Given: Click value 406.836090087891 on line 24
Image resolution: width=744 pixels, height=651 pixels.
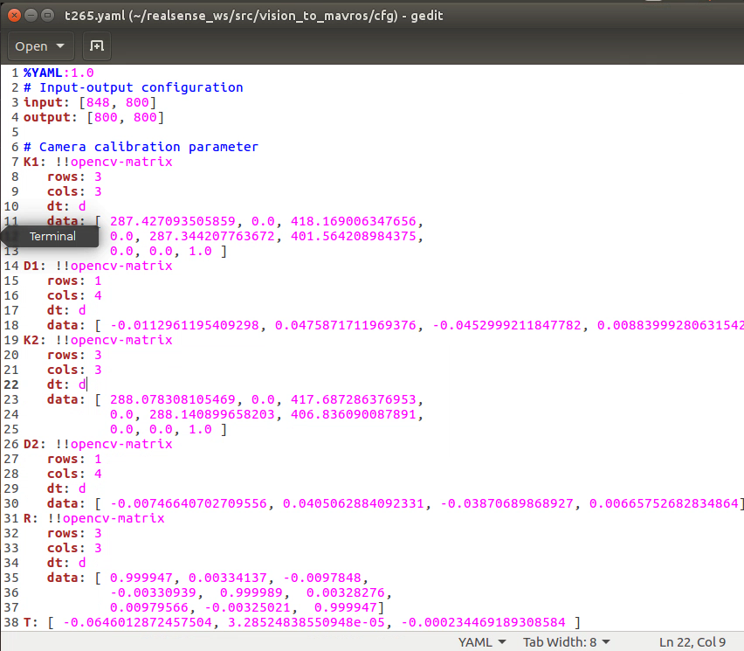Looking at the screenshot, I should pos(354,414).
